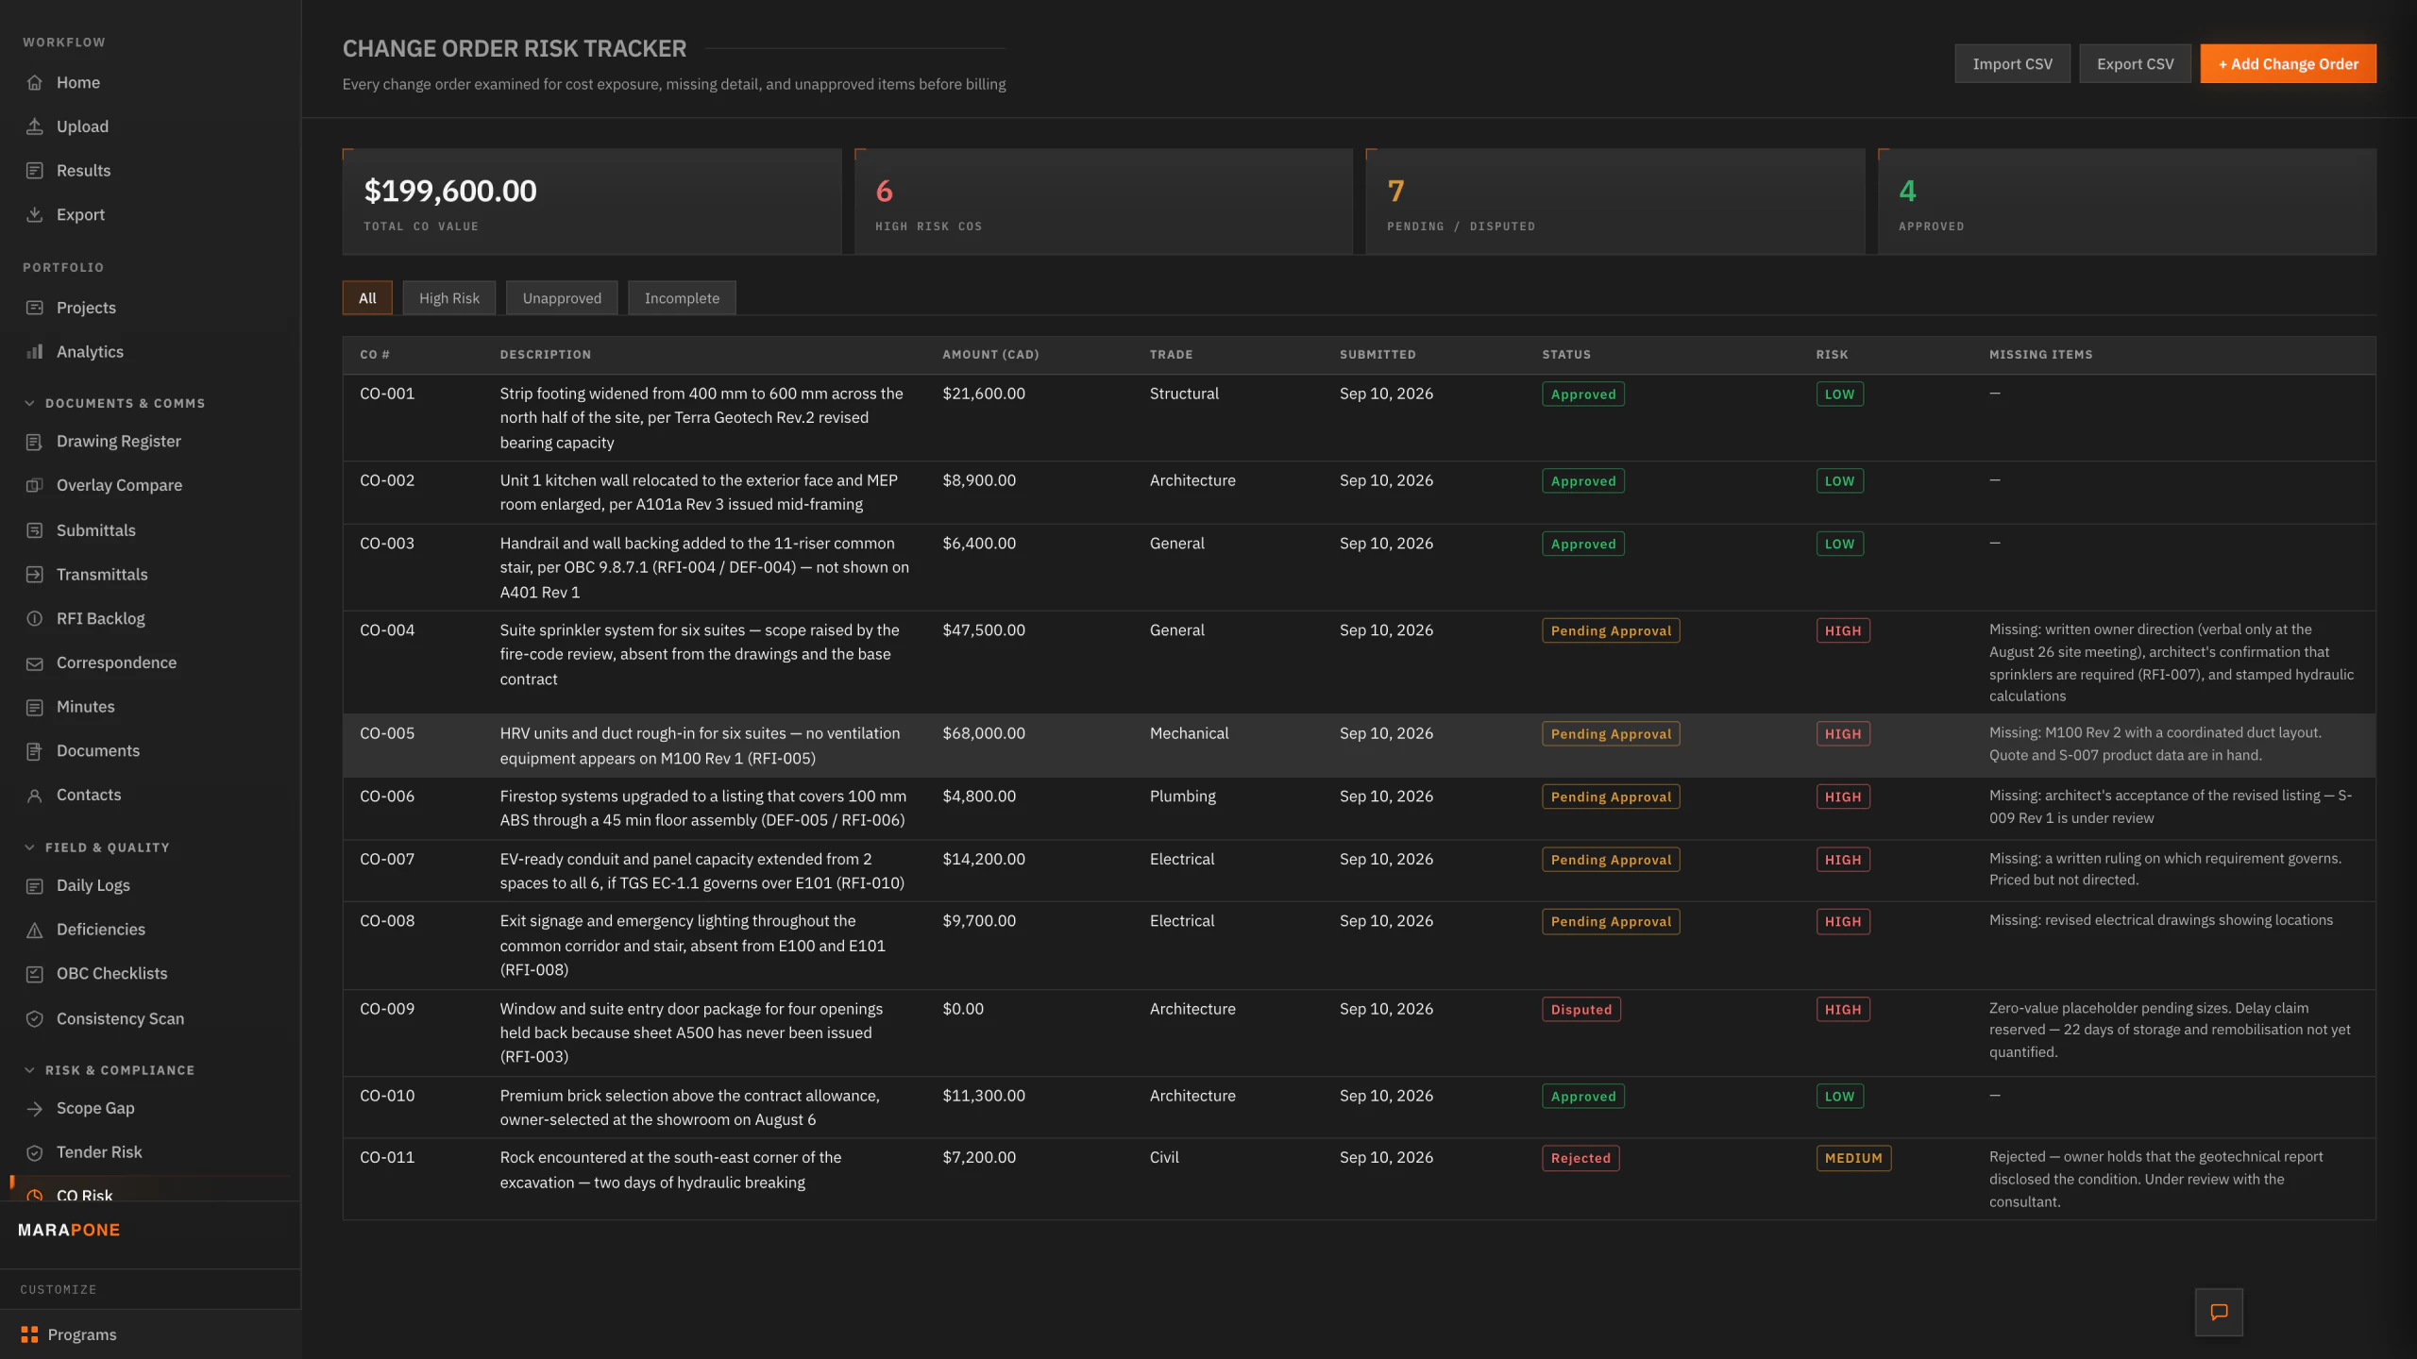This screenshot has height=1359, width=2417.
Task: Click the Disputed status badge
Action: [x=1581, y=1010]
